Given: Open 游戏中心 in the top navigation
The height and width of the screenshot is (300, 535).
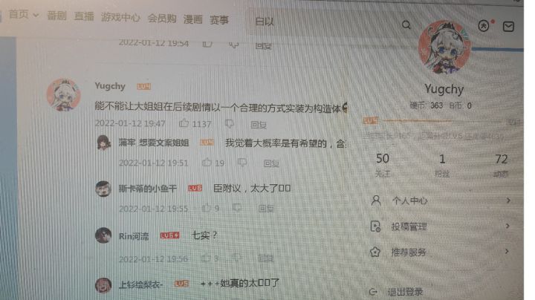Looking at the screenshot, I should click(120, 17).
